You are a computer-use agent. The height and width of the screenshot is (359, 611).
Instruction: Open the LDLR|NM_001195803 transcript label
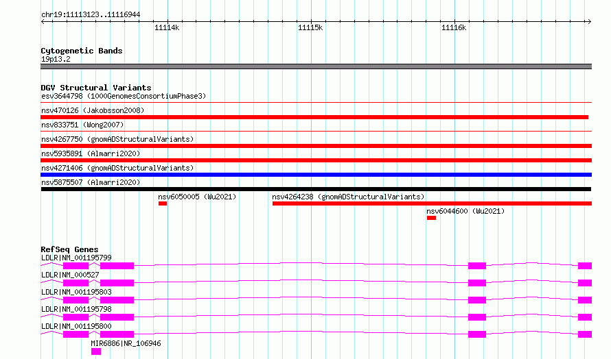click(x=76, y=292)
